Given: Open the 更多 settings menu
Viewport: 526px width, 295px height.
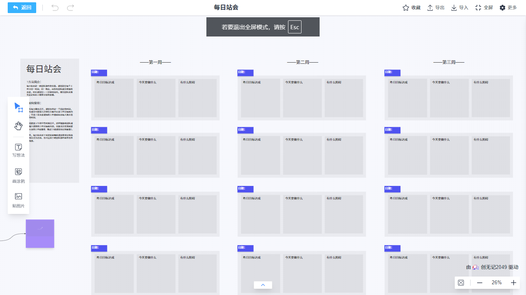Looking at the screenshot, I should pyautogui.click(x=508, y=8).
